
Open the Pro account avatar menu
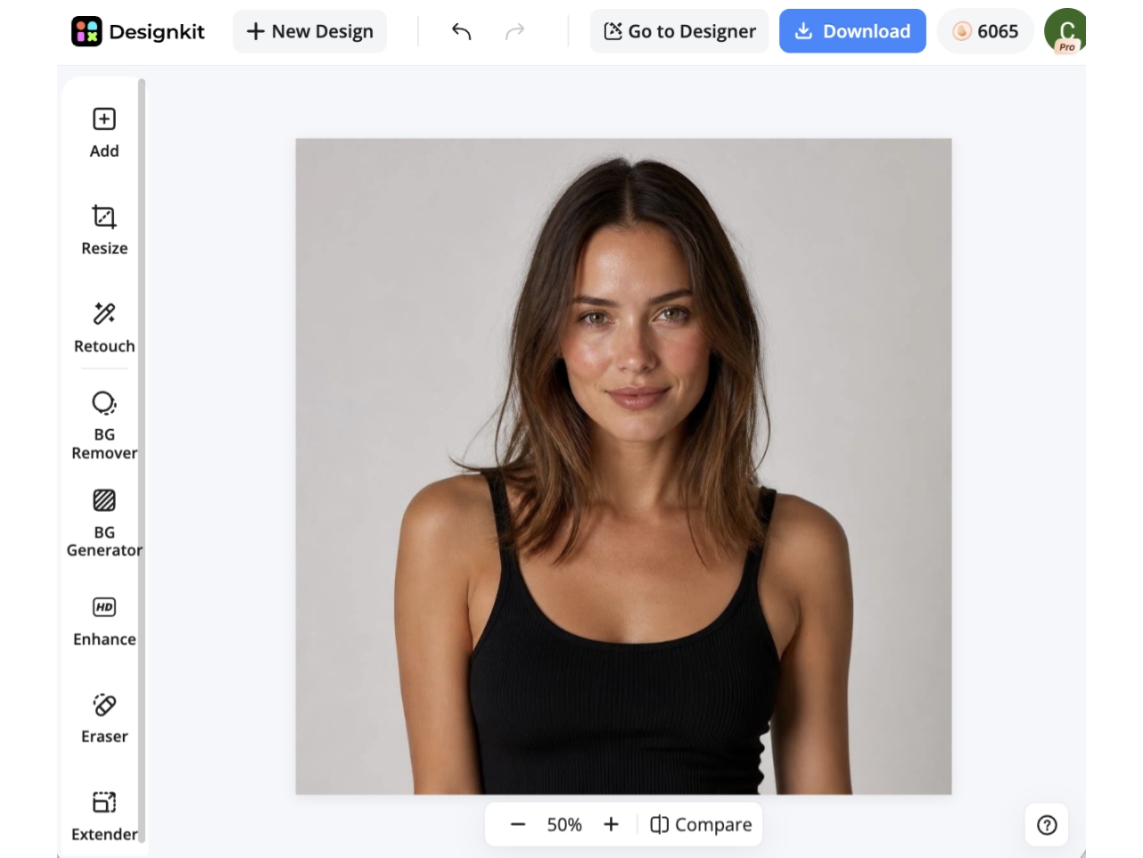[1065, 31]
